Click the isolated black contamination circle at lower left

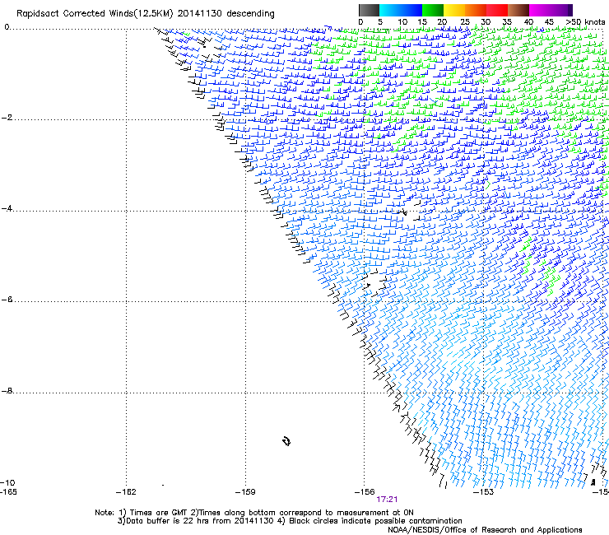tap(286, 441)
